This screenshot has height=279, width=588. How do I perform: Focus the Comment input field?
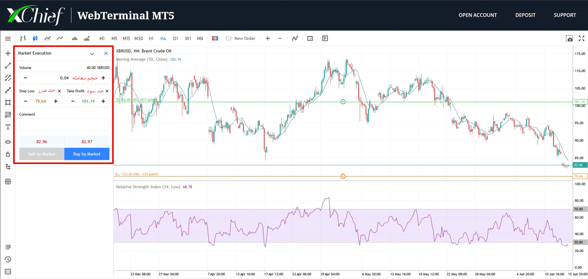click(64, 124)
